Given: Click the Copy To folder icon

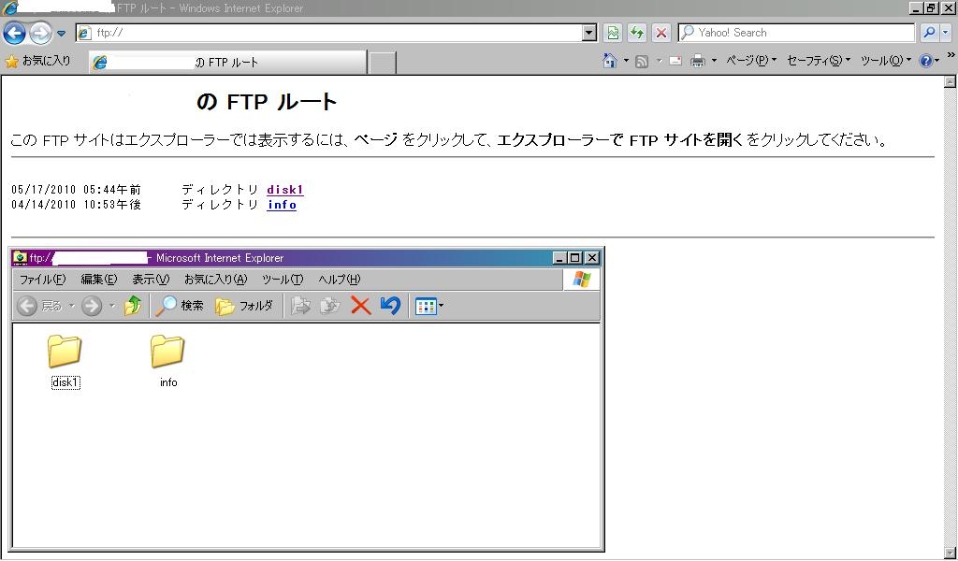Looking at the screenshot, I should click(330, 305).
